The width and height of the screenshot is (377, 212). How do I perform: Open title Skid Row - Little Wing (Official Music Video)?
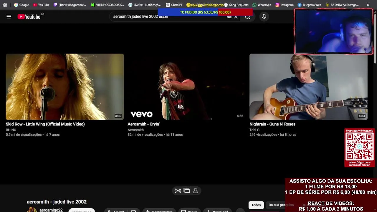(x=45, y=124)
